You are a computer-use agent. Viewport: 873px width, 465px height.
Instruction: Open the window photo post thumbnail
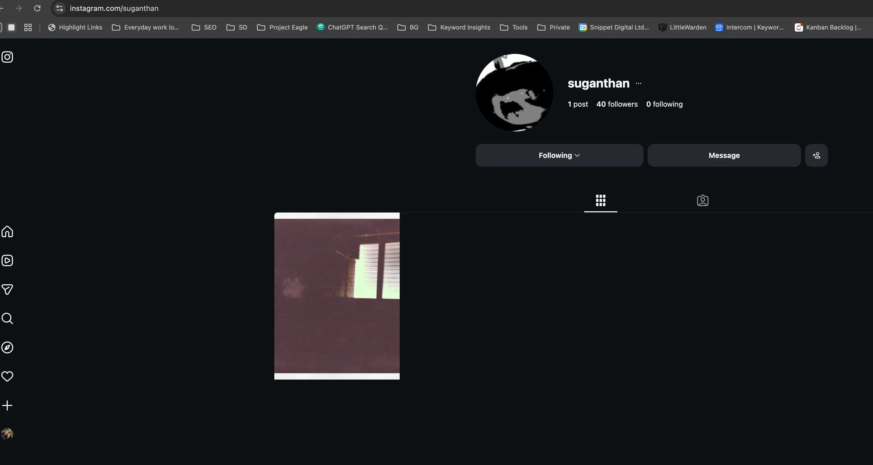click(x=337, y=296)
